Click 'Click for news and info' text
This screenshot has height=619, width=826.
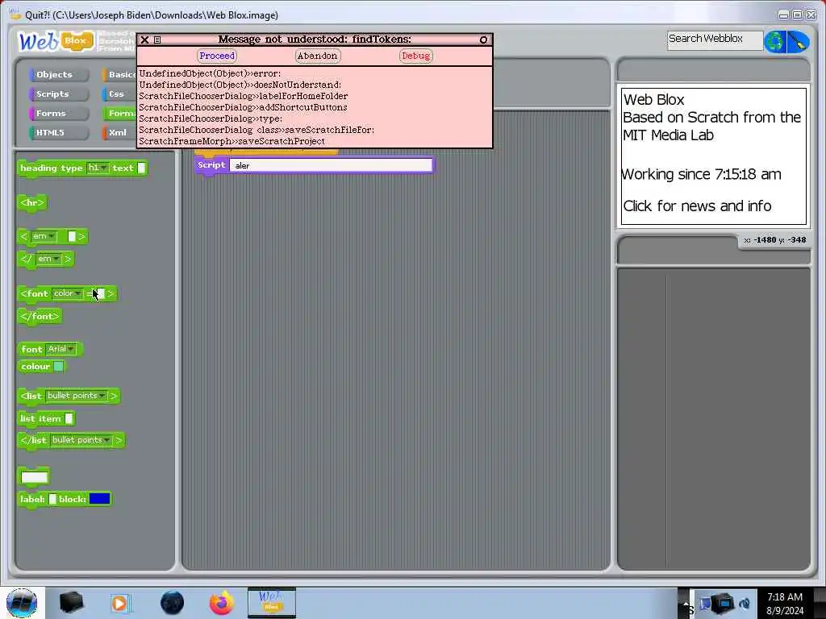point(698,206)
